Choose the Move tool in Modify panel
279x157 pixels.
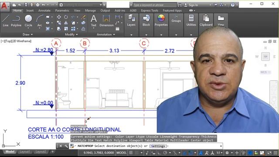click(x=59, y=17)
